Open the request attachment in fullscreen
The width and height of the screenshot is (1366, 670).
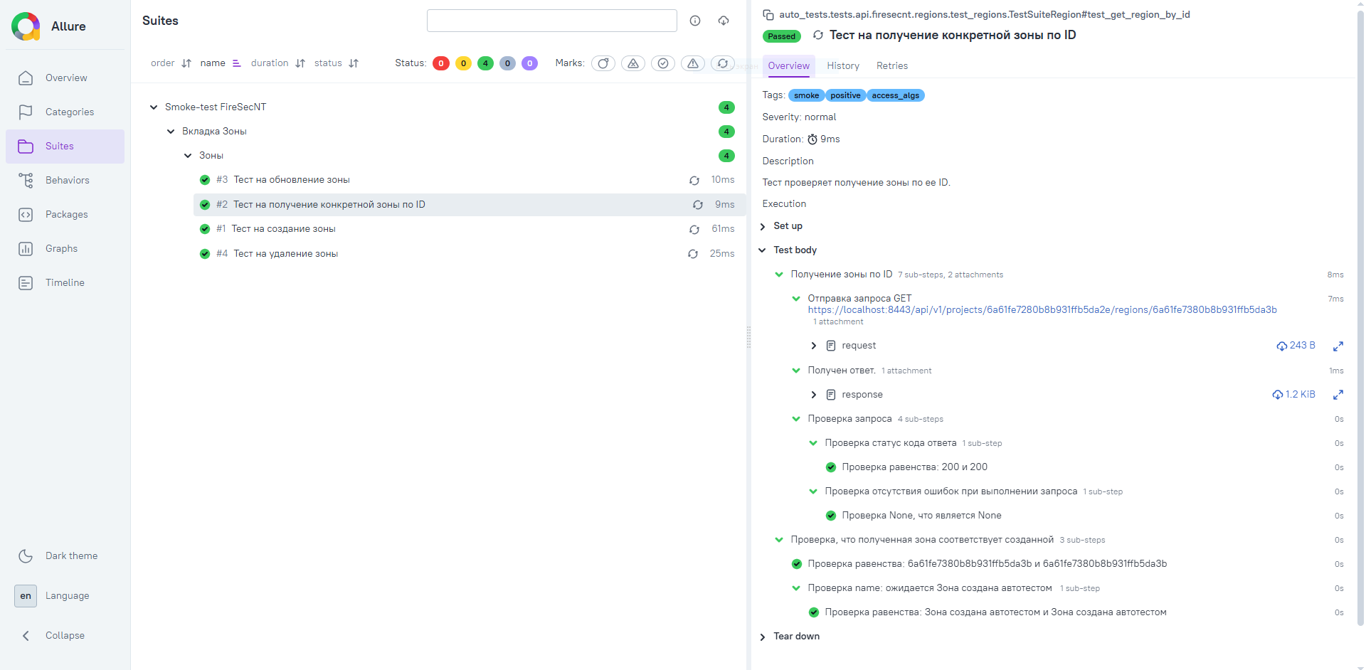tap(1338, 346)
